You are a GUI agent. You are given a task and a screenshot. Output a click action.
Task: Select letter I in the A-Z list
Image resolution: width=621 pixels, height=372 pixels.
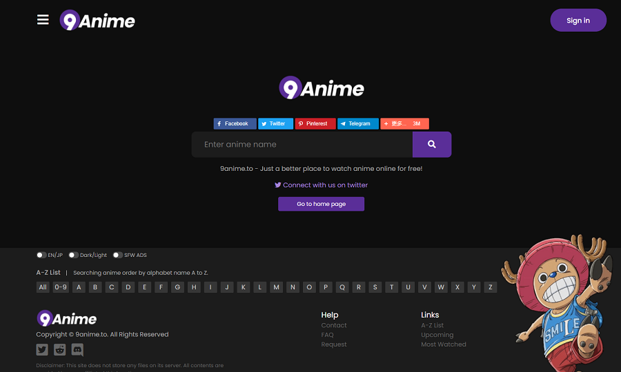pyautogui.click(x=210, y=287)
